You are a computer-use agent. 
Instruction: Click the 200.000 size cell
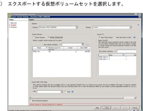click(x=87, y=52)
